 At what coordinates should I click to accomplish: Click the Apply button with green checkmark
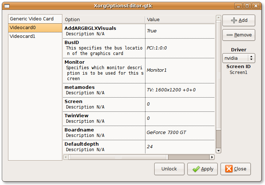click(202, 169)
